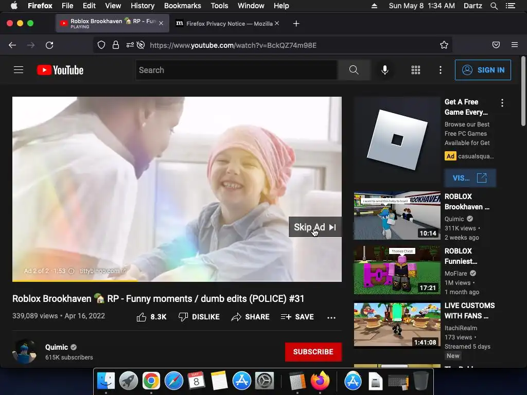The image size is (527, 395).
Task: Go back with the Firefox back arrow
Action: (12, 45)
